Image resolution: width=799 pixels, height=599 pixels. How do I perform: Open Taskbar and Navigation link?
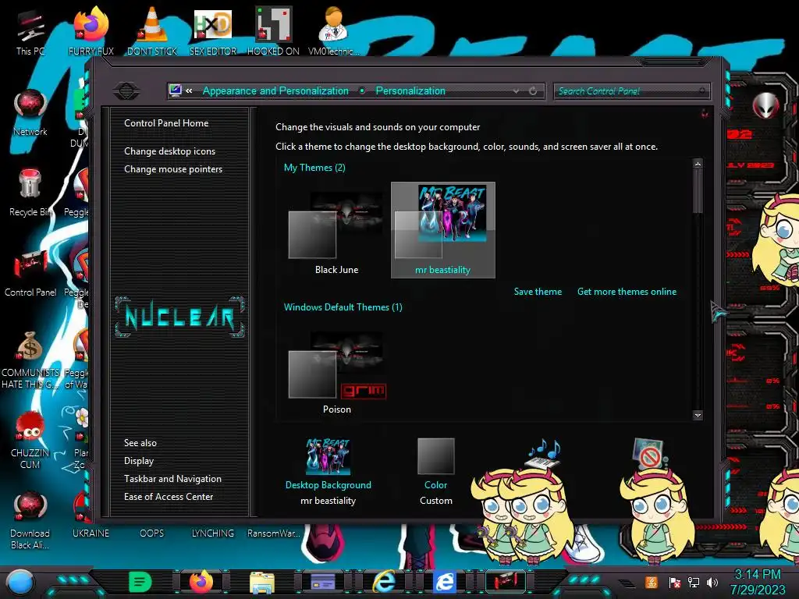click(172, 479)
